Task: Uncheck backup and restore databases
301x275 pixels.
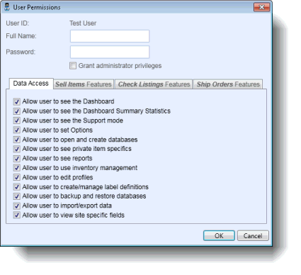Action: 16,196
